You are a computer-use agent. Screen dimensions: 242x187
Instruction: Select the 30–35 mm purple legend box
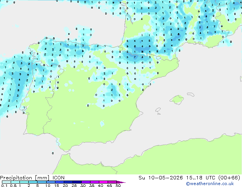(x=86, y=182)
